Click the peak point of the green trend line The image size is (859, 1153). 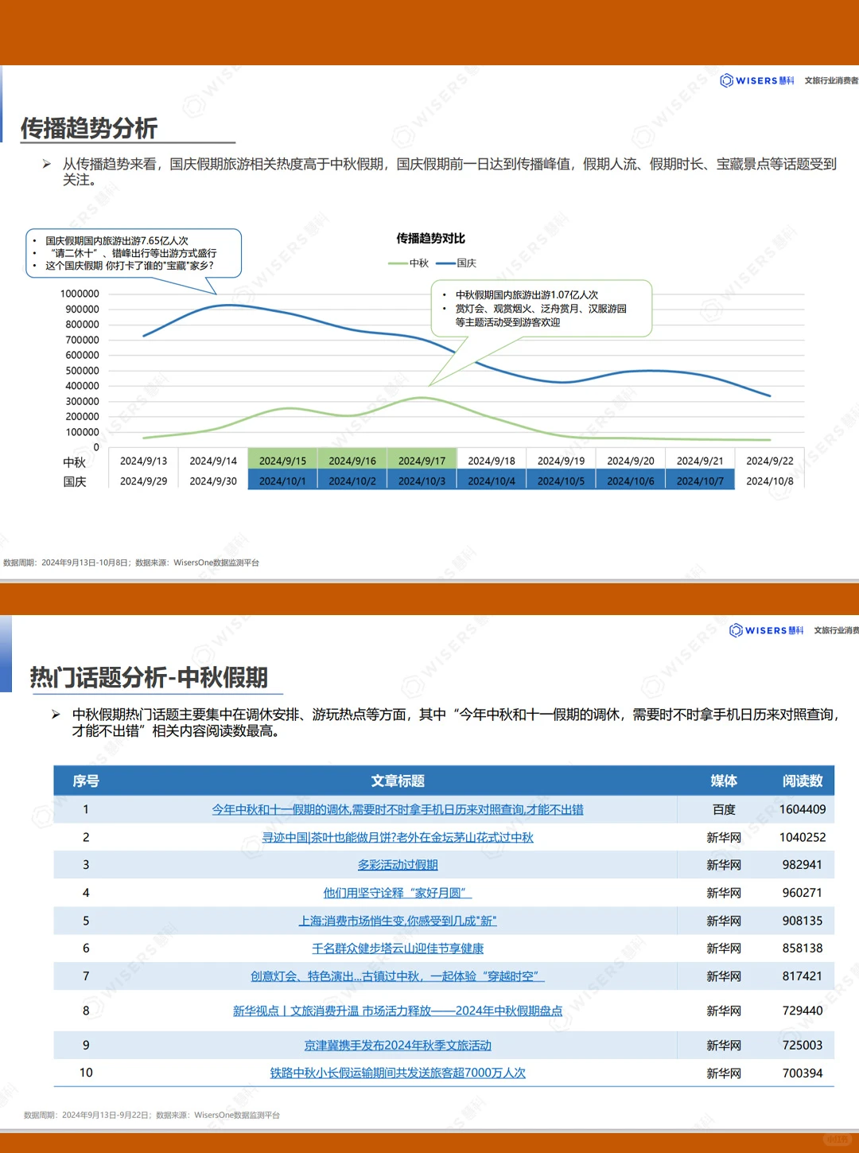[422, 398]
